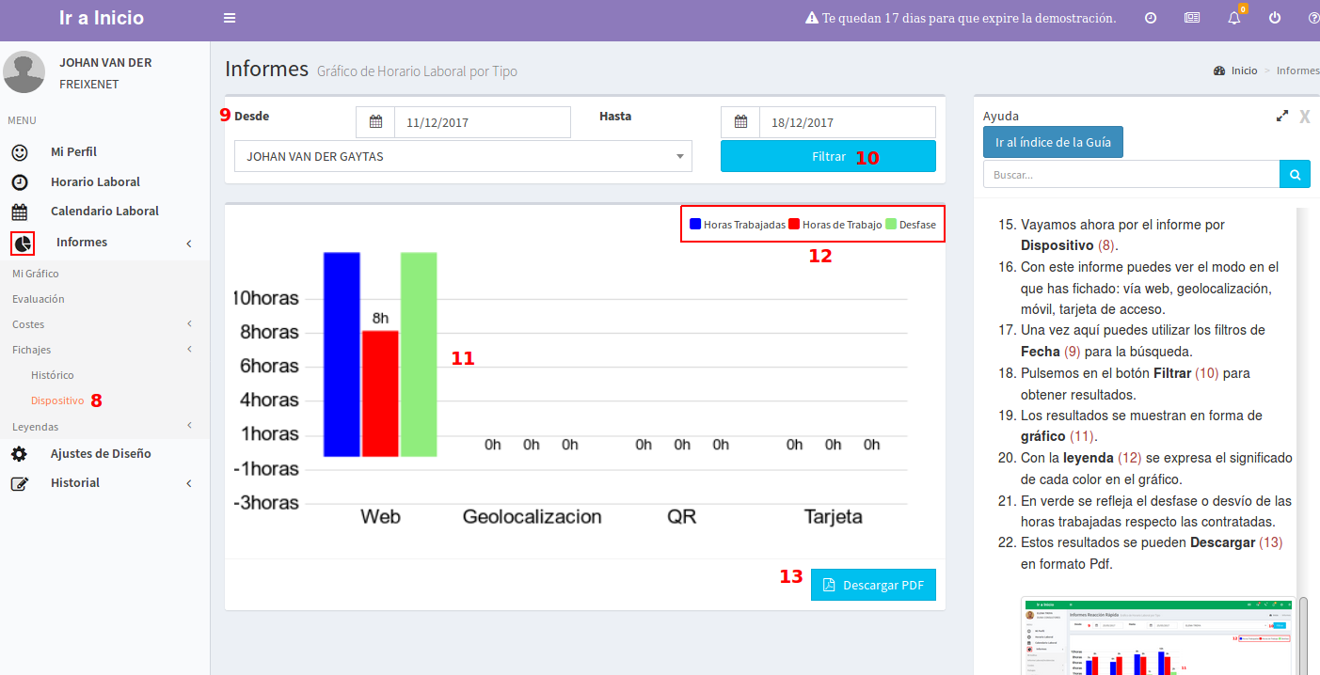Open the notifications bell

point(1234,18)
